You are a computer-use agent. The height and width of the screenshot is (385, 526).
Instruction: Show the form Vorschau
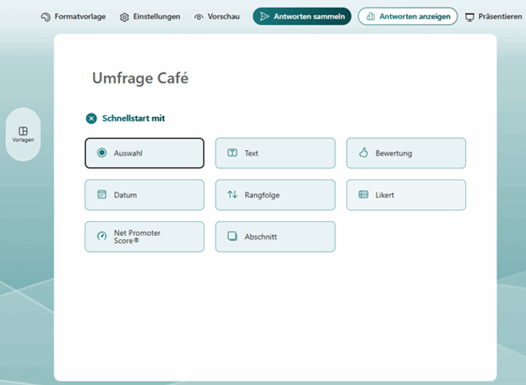click(217, 16)
